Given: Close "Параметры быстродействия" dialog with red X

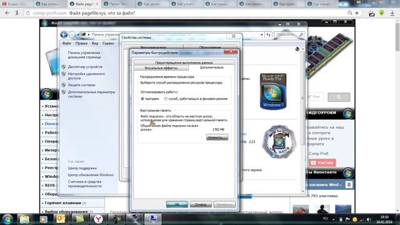Looking at the screenshot, I should 231,51.
